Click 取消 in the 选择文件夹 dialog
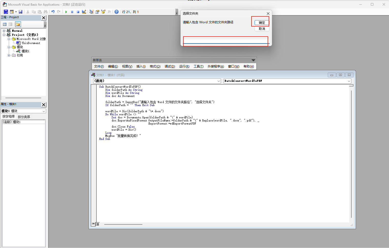This screenshot has width=389, height=248. point(262,29)
